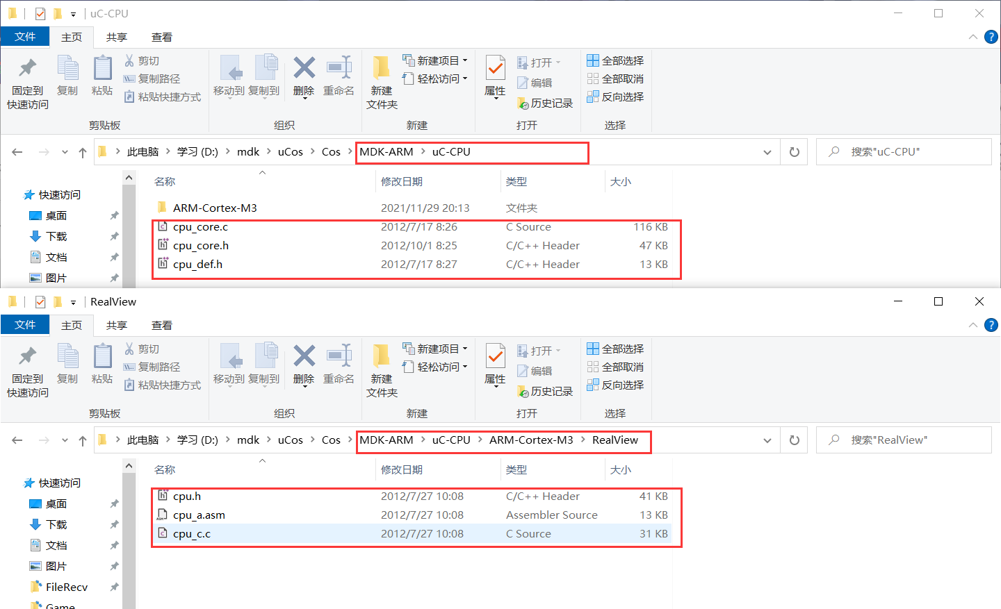Sort by 大小 column in RealView window
This screenshot has height=609, width=1001.
[x=621, y=470]
